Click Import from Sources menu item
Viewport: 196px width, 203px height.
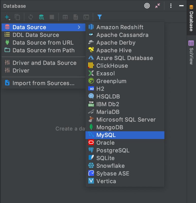[x=43, y=83]
